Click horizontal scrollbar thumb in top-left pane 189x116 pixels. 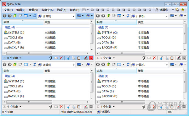(x=29, y=53)
